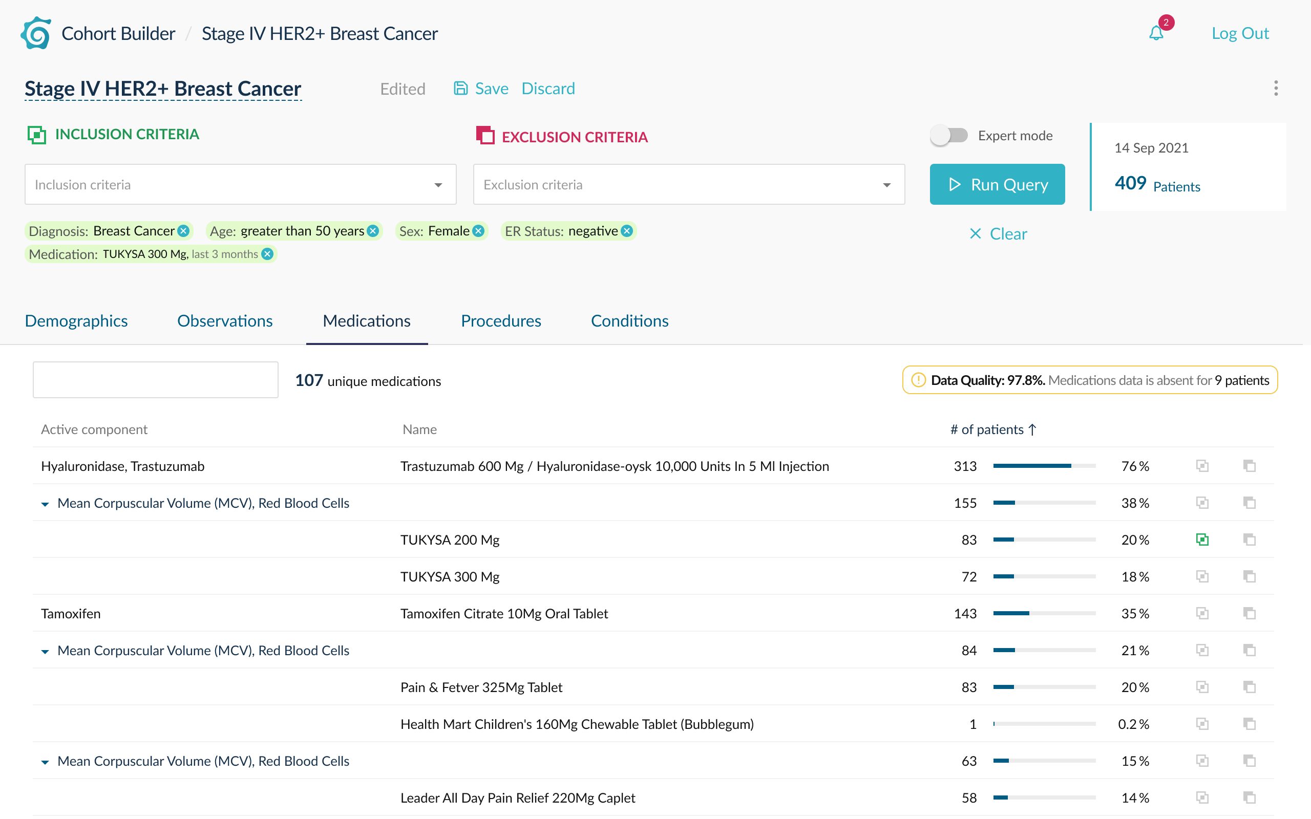Screen dimensions: 1311x819
Task: Exclude TUKYSA 200 Mg via its icon
Action: 1249,540
